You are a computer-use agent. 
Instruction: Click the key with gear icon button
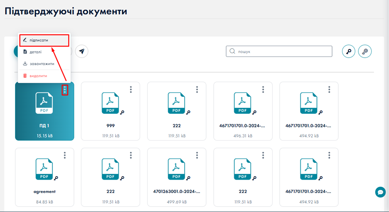[364, 51]
